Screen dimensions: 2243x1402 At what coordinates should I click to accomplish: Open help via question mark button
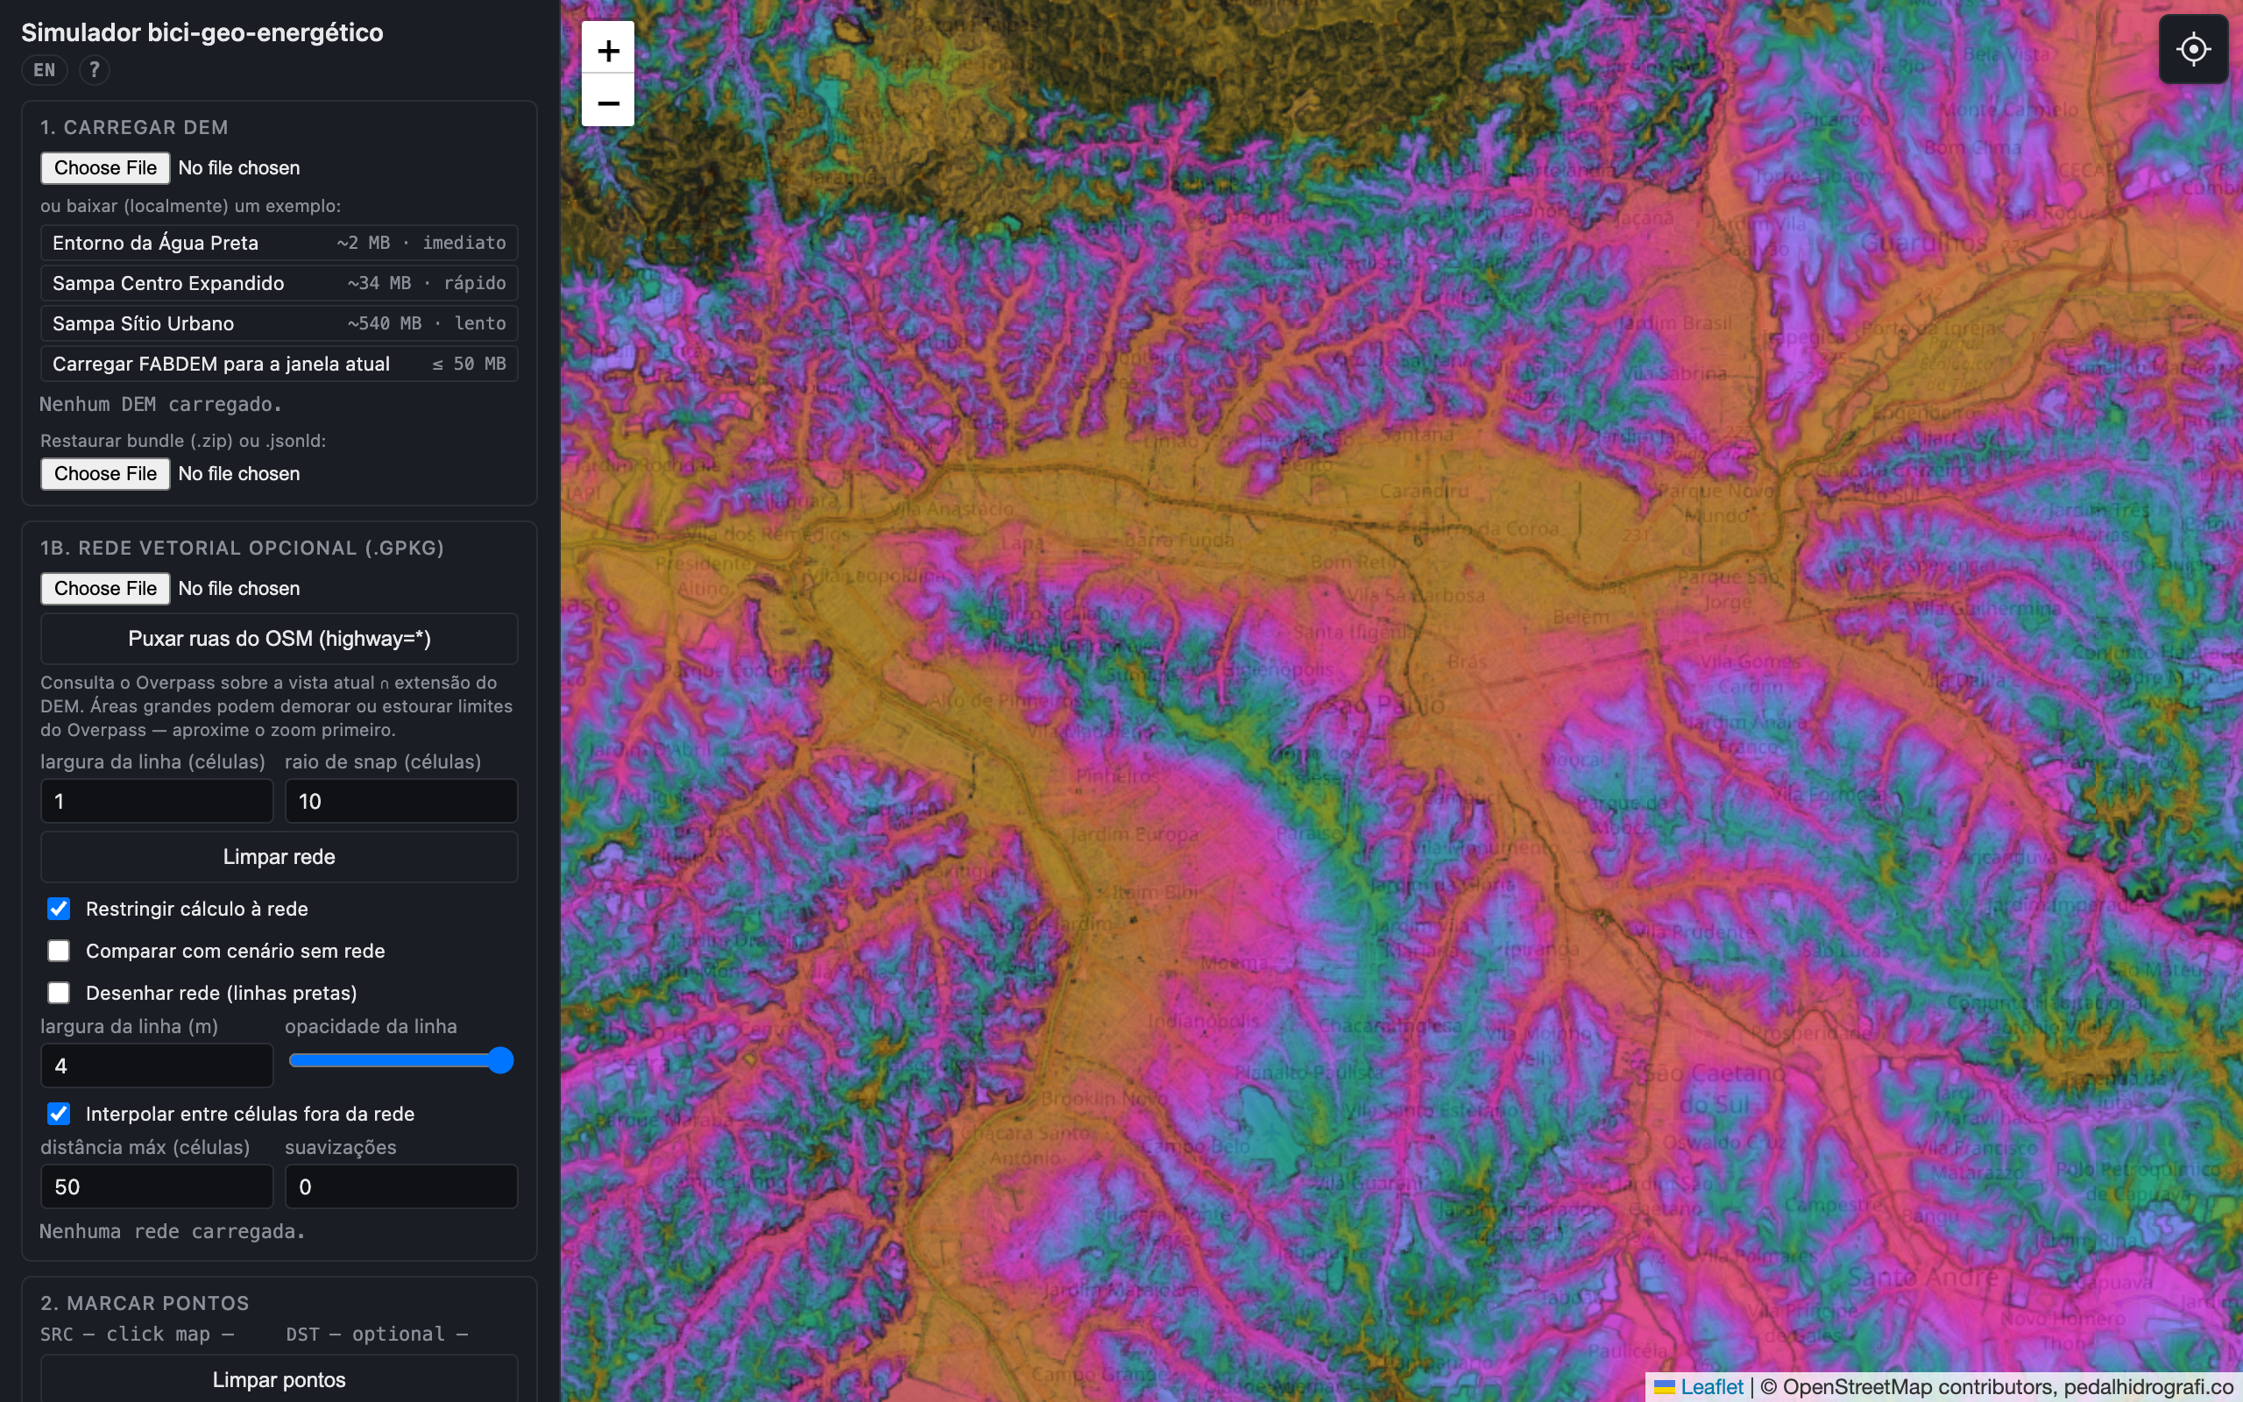94,69
